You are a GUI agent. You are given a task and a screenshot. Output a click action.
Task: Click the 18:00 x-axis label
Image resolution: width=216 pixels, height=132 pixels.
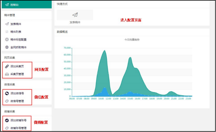click(x=152, y=99)
